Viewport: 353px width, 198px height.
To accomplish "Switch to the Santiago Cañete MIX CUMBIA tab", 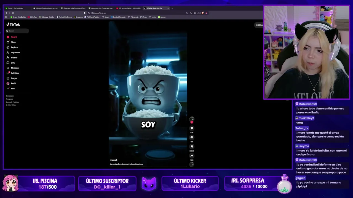I will (x=129, y=8).
